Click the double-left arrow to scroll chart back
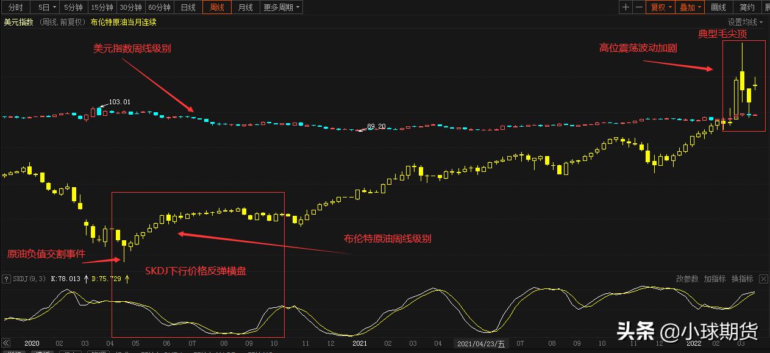The height and width of the screenshot is (353, 770). point(6,343)
